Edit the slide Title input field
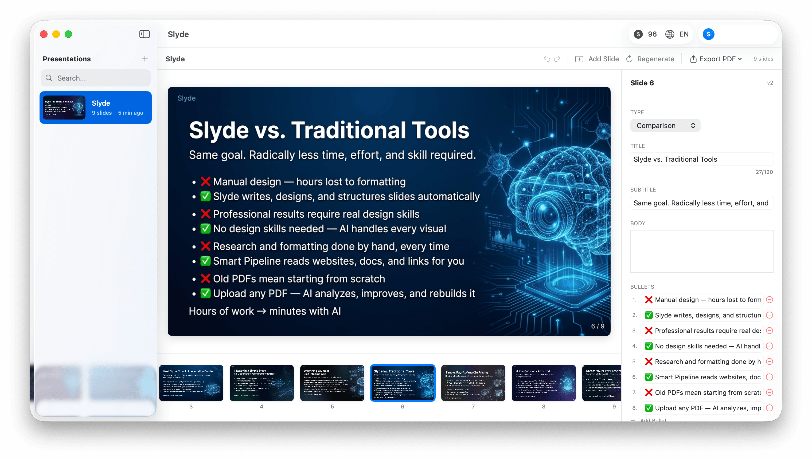Image resolution: width=812 pixels, height=461 pixels. 701,159
